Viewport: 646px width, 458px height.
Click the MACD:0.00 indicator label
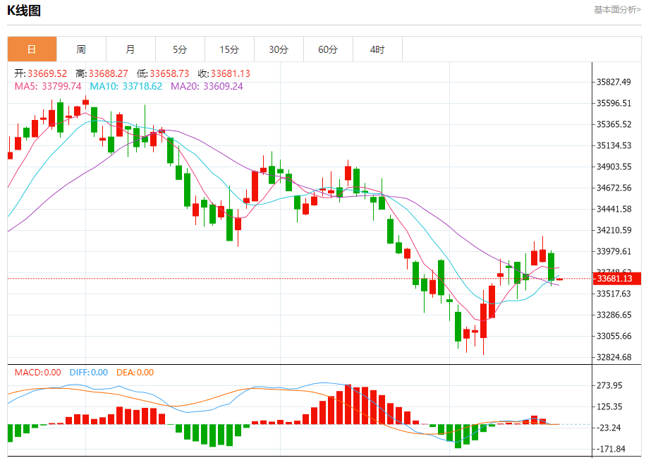click(38, 372)
